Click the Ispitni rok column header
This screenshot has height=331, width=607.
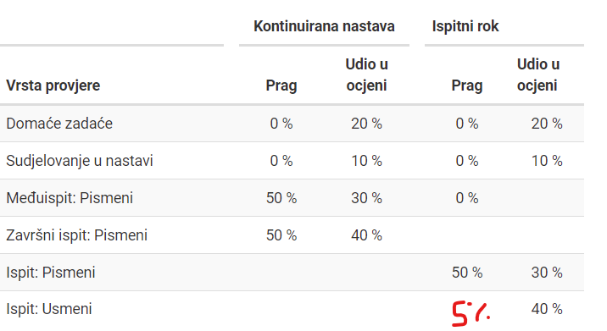coord(465,26)
